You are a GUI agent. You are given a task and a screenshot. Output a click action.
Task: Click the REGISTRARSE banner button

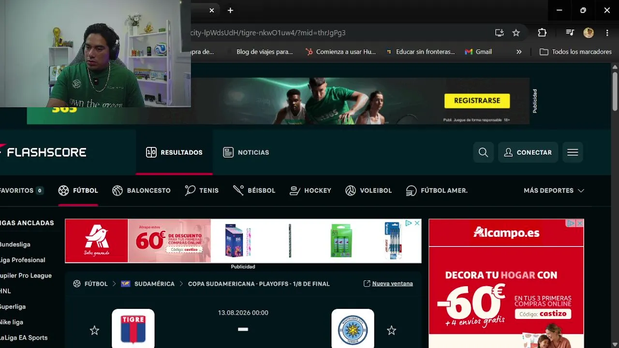tap(477, 101)
